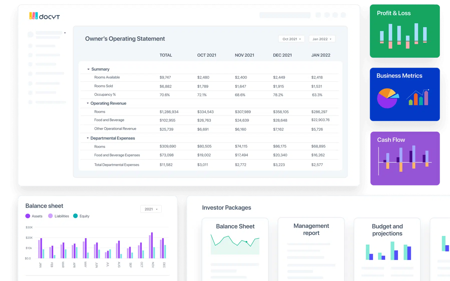Open the Budget and projections package
The image size is (450, 281).
pos(387,249)
